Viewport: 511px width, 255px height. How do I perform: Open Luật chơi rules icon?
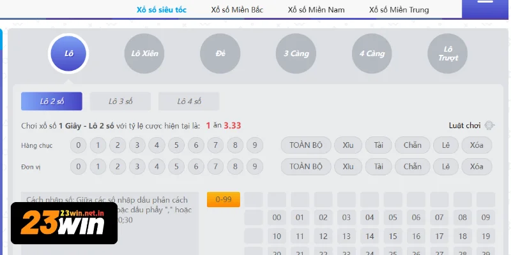click(x=489, y=126)
